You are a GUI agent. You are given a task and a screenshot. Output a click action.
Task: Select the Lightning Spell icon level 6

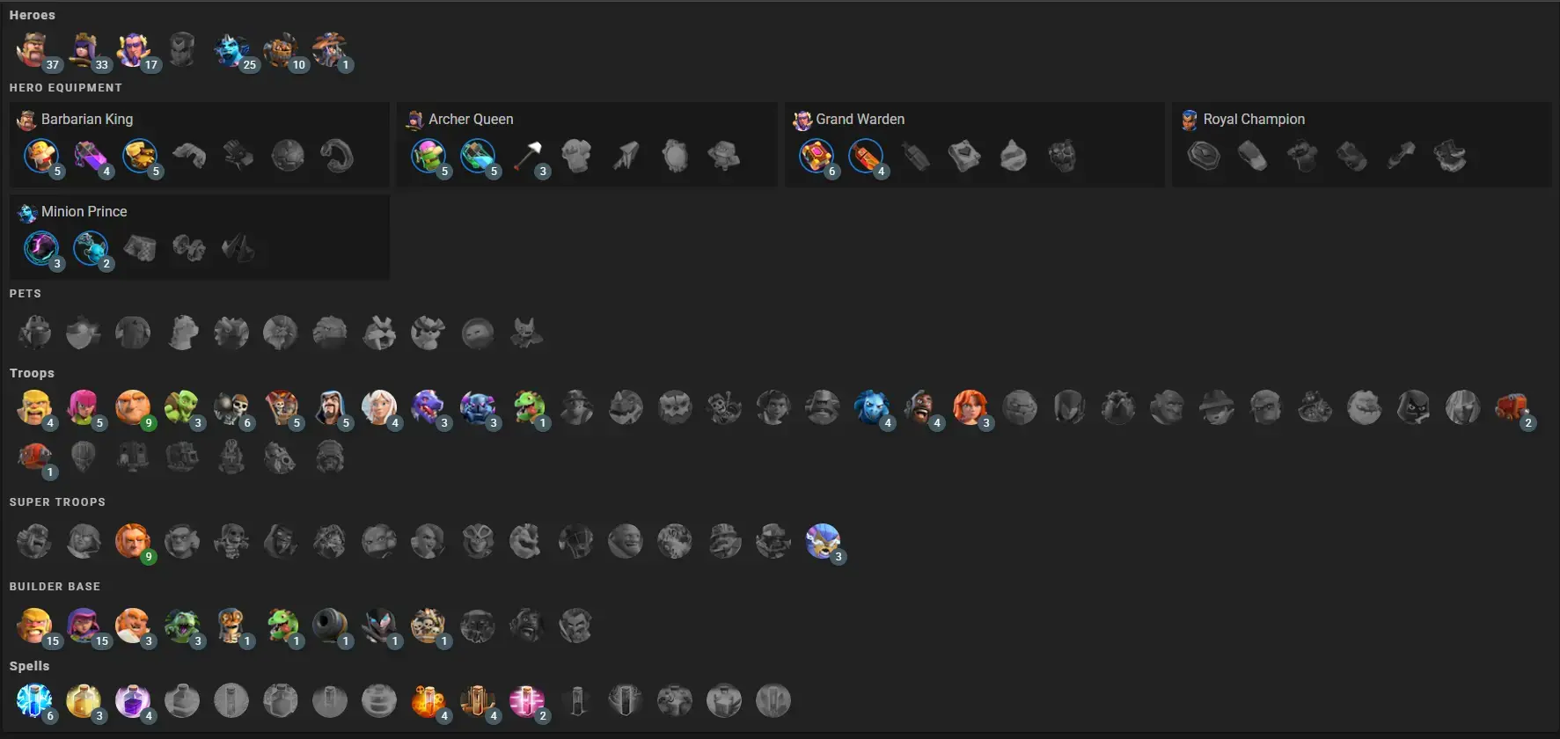click(x=33, y=701)
